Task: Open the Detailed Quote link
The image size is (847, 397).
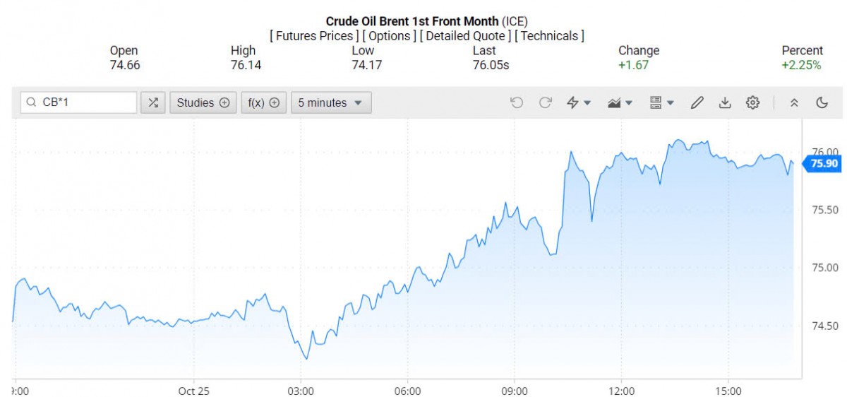Action: click(464, 36)
